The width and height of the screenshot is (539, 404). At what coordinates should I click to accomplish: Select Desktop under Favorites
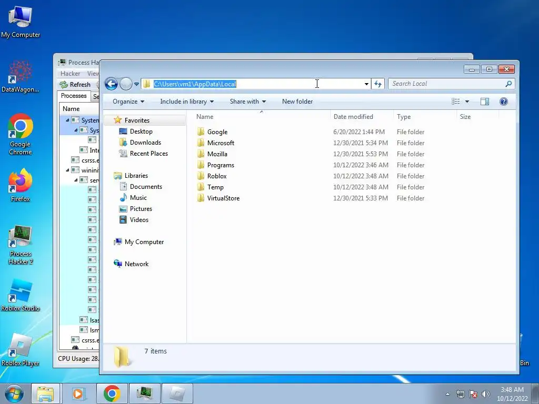click(141, 131)
